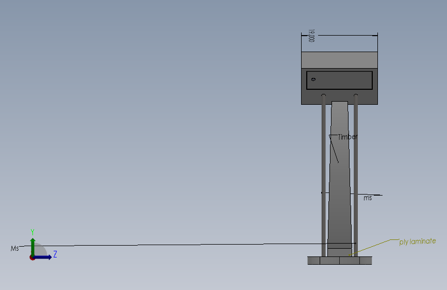The height and width of the screenshot is (290, 447).
Task: Click the red origin point of triad
Action: (32, 257)
